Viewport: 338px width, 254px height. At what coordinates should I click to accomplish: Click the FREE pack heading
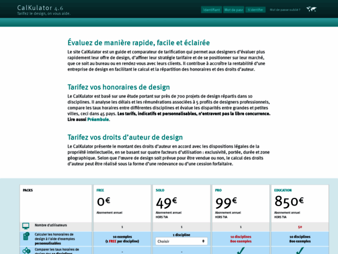pyautogui.click(x=100, y=190)
